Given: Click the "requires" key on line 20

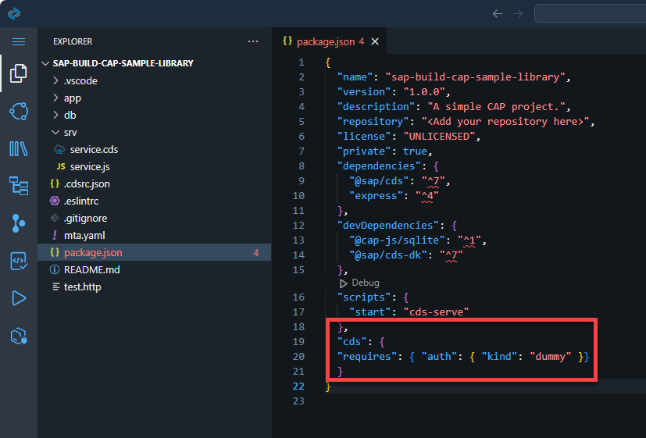Looking at the screenshot, I should (366, 357).
